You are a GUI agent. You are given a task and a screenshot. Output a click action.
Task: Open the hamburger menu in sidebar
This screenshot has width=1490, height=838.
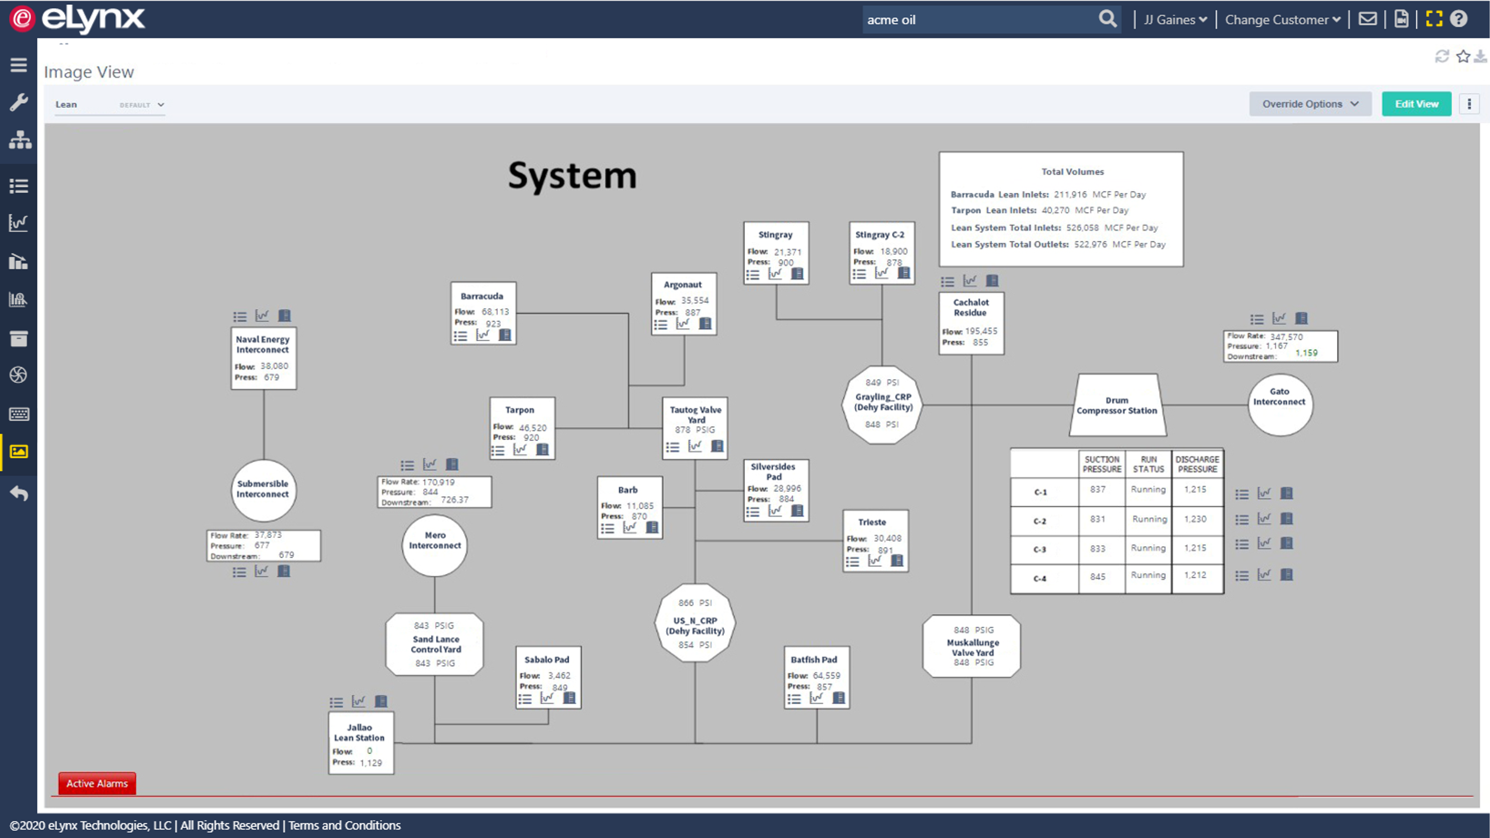(x=19, y=65)
